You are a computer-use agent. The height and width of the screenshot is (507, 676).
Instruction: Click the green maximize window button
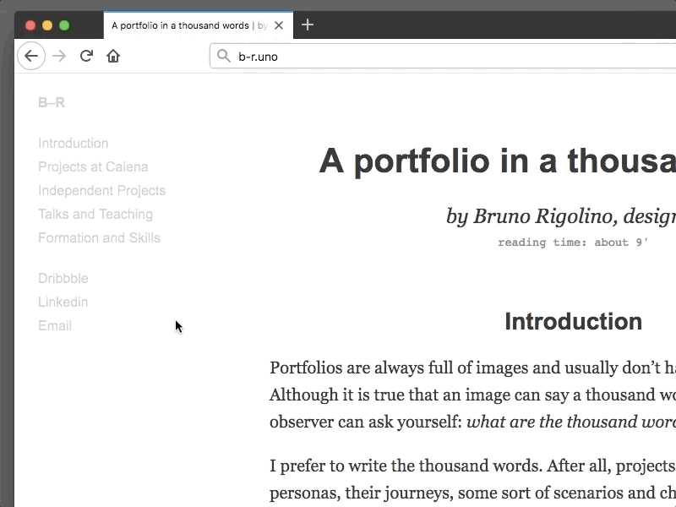pyautogui.click(x=64, y=25)
